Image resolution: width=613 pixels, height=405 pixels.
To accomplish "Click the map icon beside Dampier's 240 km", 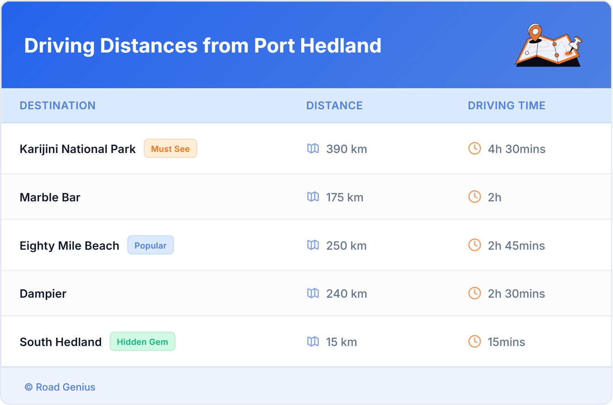I will (313, 293).
